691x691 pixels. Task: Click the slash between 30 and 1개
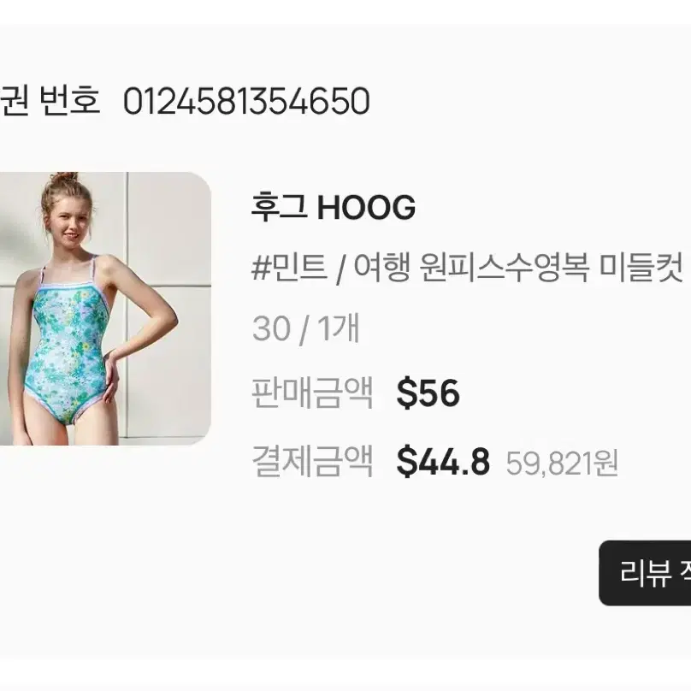pyautogui.click(x=304, y=329)
